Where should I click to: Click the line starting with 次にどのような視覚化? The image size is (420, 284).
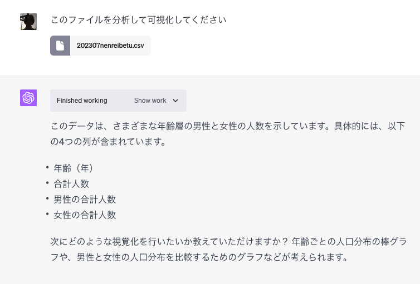pos(228,242)
